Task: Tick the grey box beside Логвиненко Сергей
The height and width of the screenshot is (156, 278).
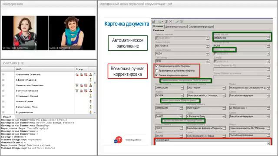Action: 3,96
